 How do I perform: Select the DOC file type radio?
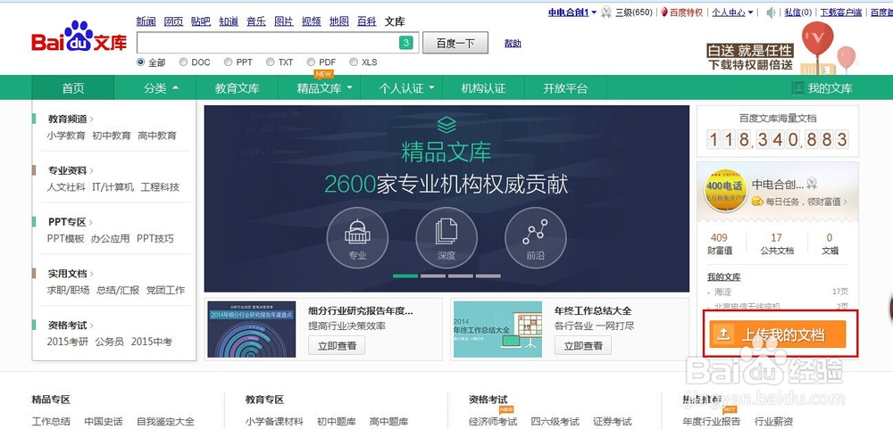183,62
